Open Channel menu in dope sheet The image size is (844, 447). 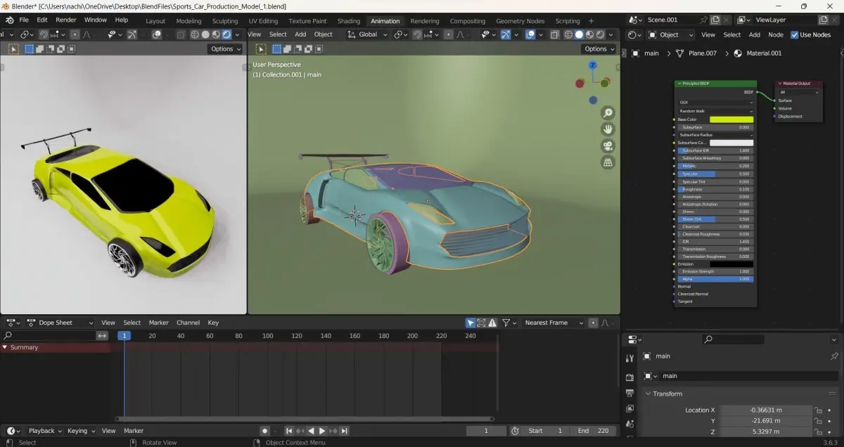pyautogui.click(x=188, y=323)
